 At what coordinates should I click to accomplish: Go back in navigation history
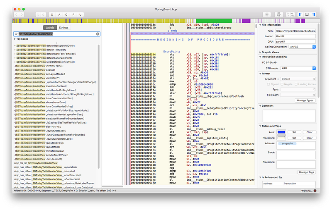pyautogui.click(x=17, y=14)
